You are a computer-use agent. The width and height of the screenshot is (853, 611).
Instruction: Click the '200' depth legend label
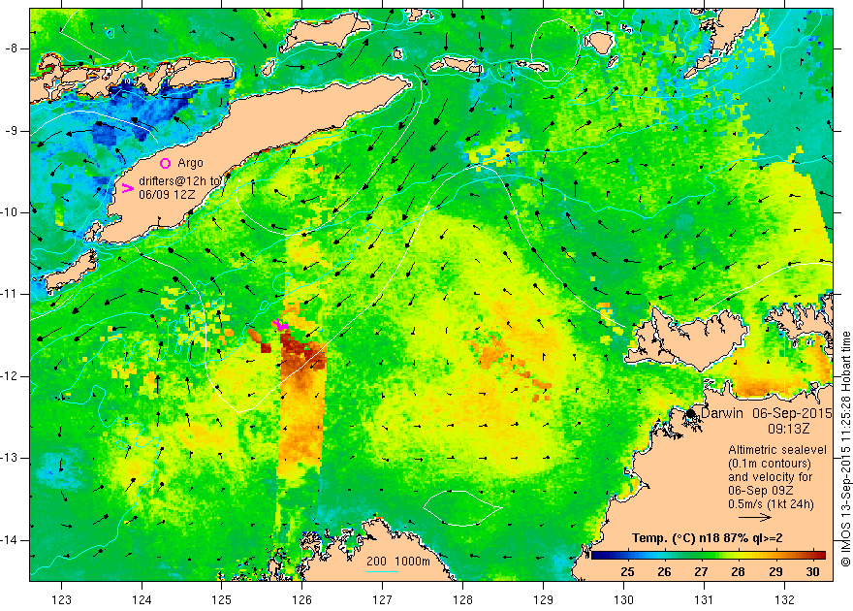(376, 562)
